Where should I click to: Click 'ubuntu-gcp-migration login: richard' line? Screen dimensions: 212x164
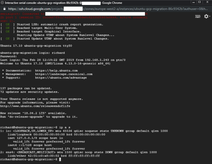[x=33, y=53]
